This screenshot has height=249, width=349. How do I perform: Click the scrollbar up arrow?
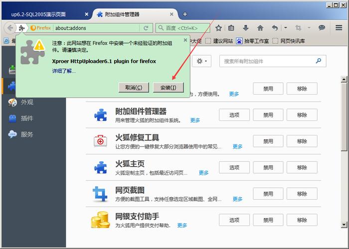point(344,79)
